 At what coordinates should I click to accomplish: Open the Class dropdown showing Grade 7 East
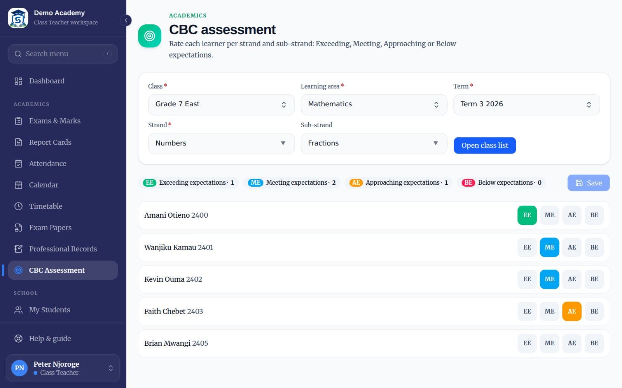pos(221,104)
